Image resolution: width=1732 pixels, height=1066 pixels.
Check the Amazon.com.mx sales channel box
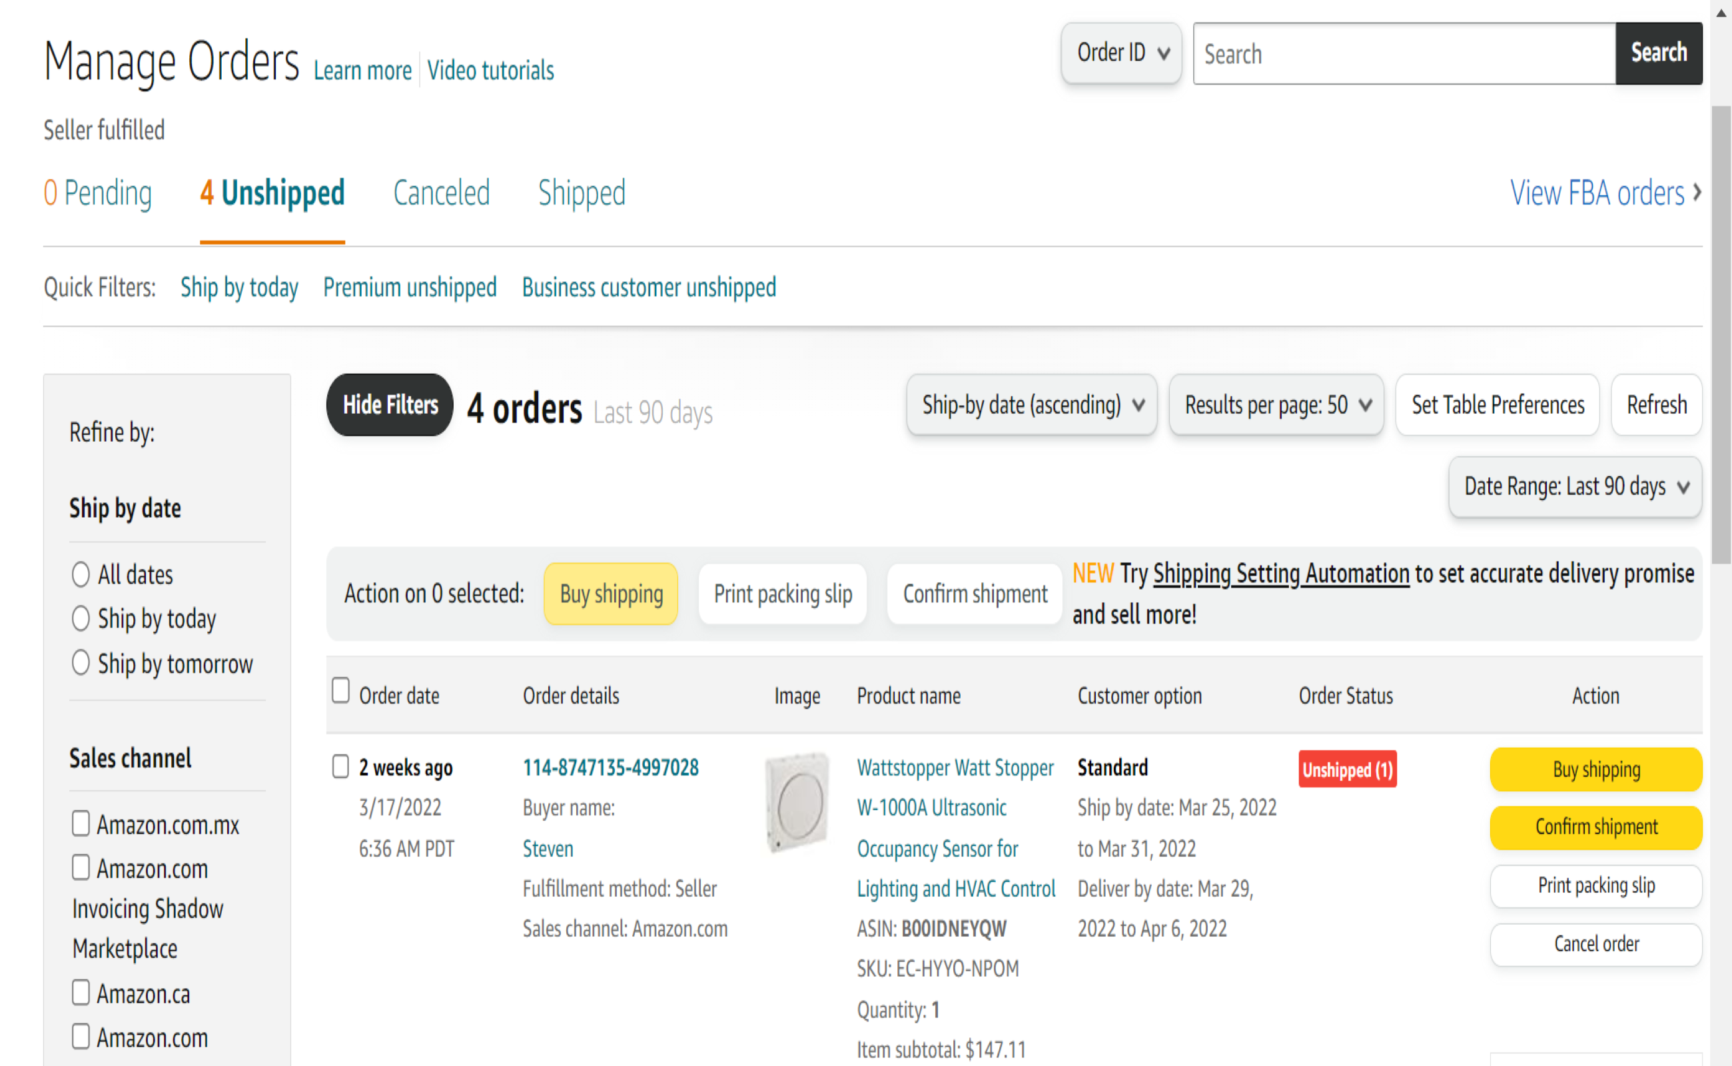coord(81,823)
